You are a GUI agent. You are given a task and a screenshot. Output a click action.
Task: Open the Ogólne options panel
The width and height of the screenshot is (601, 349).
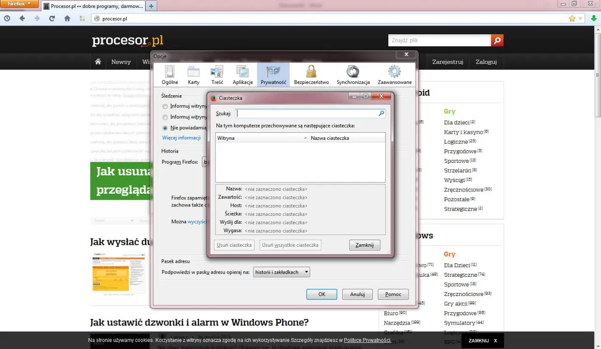(169, 74)
